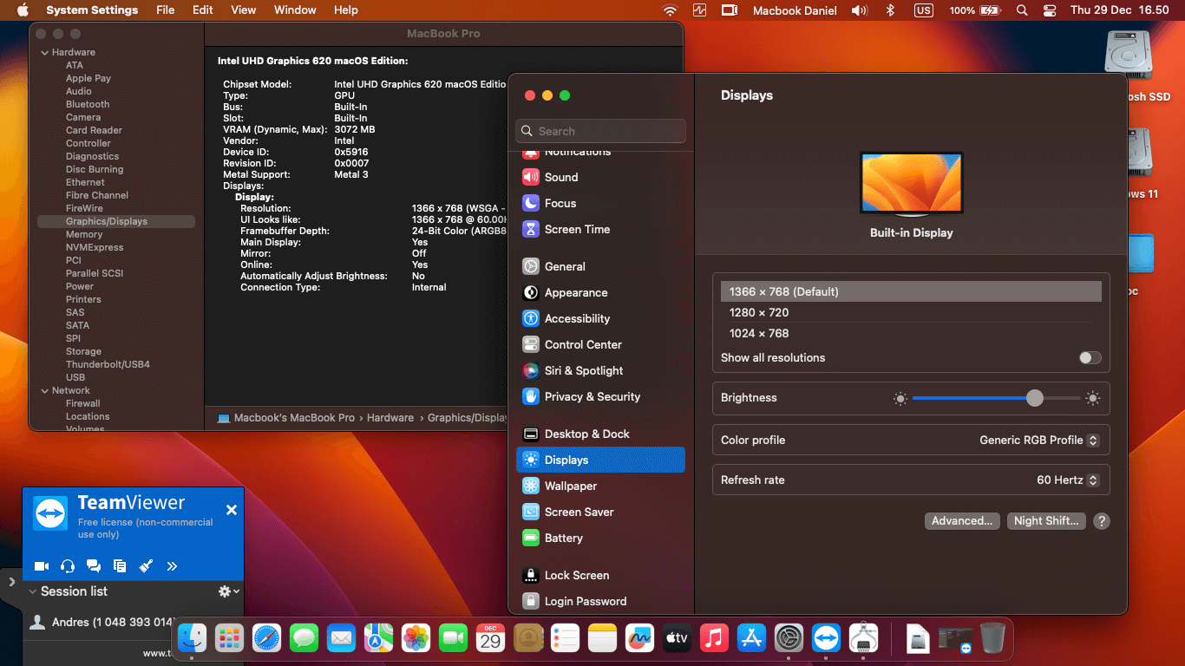This screenshot has height=666, width=1185.
Task: Toggle the Show all resolutions switch
Action: [1090, 357]
